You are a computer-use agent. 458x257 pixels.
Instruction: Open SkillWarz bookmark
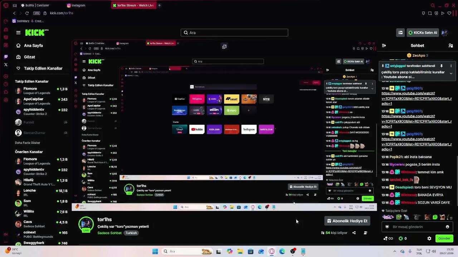click(21, 21)
